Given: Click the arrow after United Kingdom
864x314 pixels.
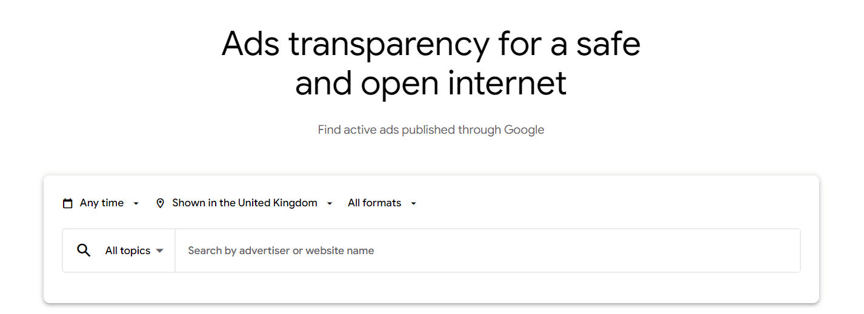Looking at the screenshot, I should (x=330, y=203).
